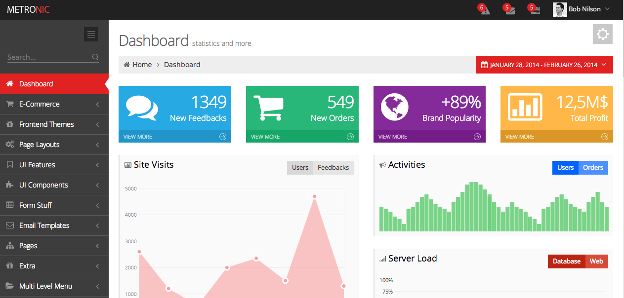Click the search magnifier icon in sidebar
Screen dimensions: 624x298
(95, 57)
